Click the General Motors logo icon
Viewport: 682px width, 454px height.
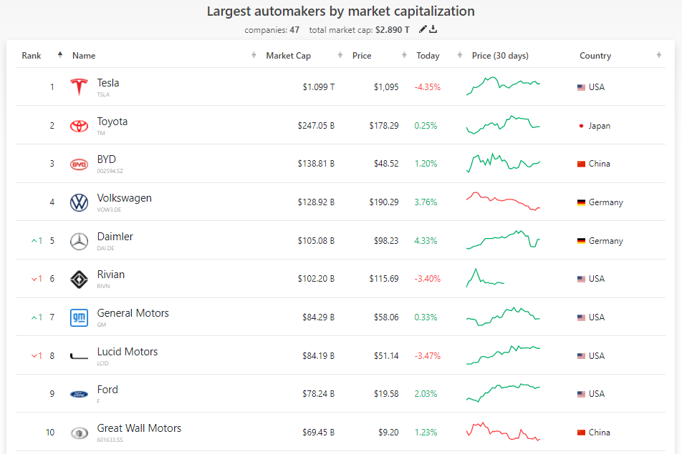tap(79, 317)
